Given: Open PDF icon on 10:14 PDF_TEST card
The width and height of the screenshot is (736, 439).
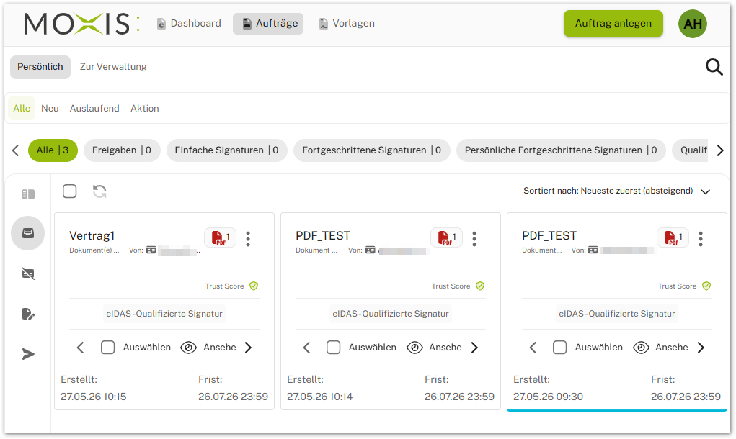Looking at the screenshot, I should [x=446, y=237].
